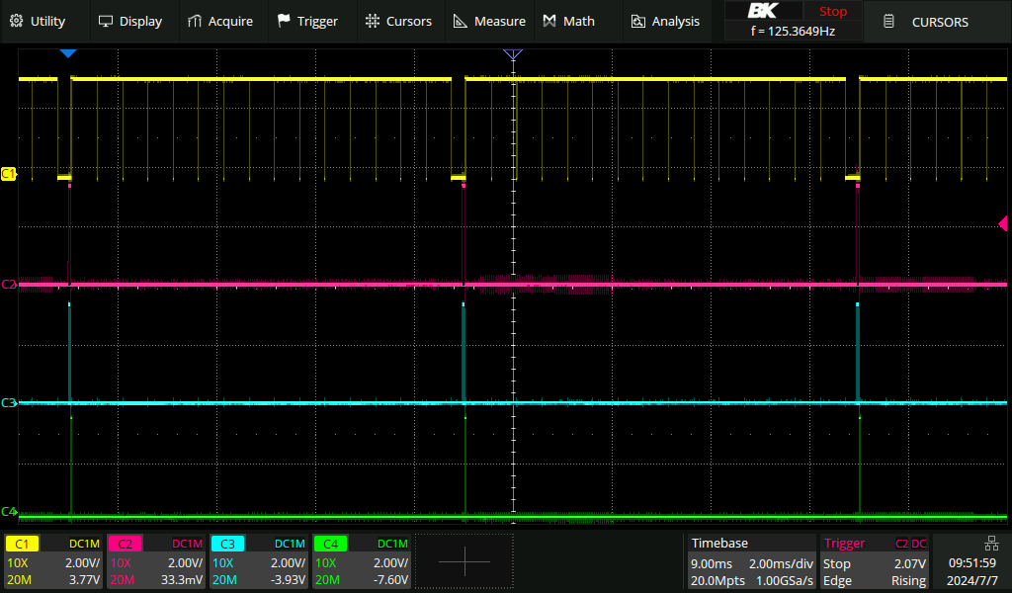Open the Trigger settings box
This screenshot has height=593, width=1012.
(x=875, y=561)
